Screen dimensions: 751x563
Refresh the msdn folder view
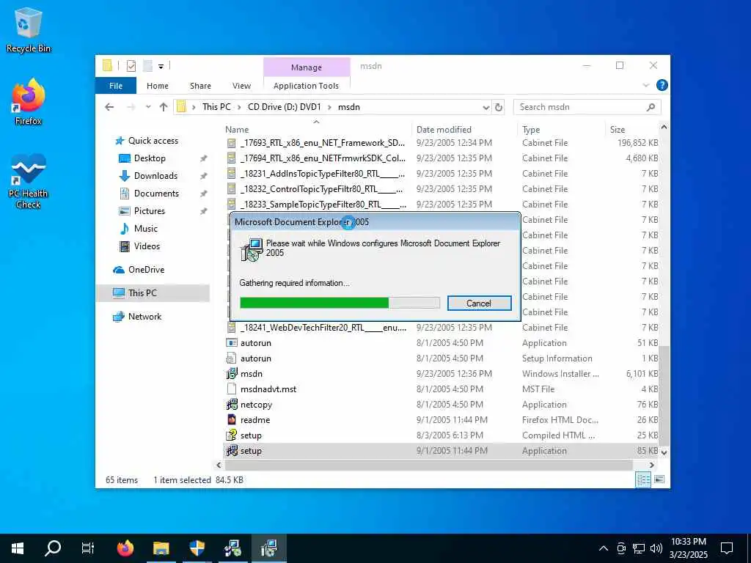[x=499, y=107]
